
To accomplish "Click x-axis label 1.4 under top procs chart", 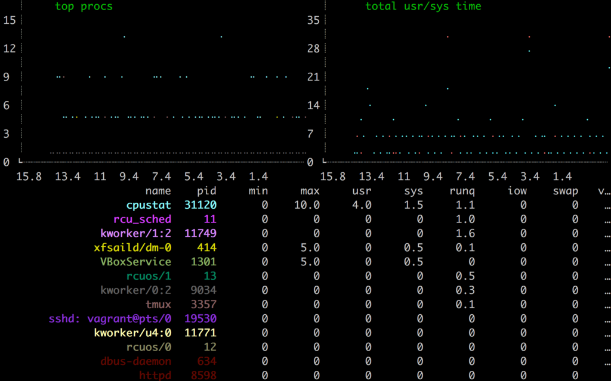I will coord(258,177).
